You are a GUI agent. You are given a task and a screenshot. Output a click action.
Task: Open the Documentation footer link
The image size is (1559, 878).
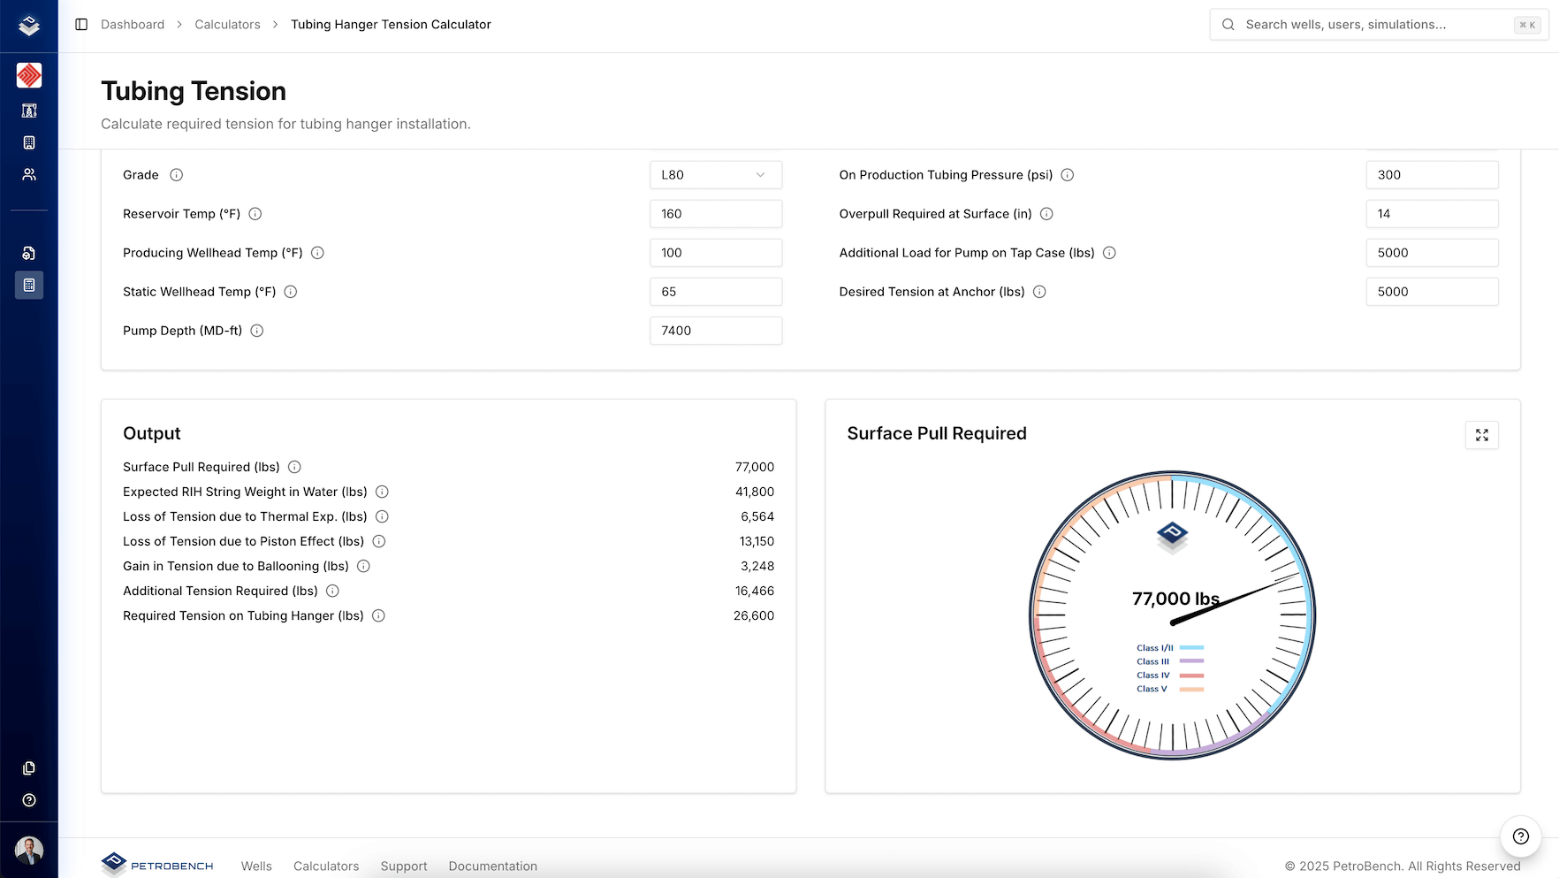click(492, 866)
